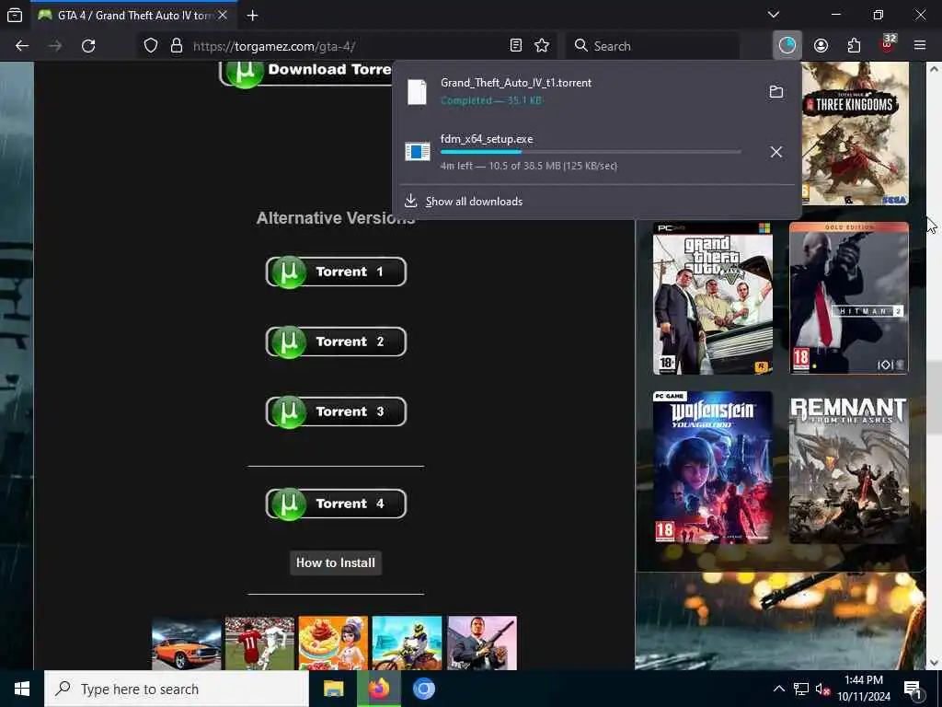Viewport: 942px width, 707px height.
Task: Show site security padlock info
Action: click(x=177, y=46)
